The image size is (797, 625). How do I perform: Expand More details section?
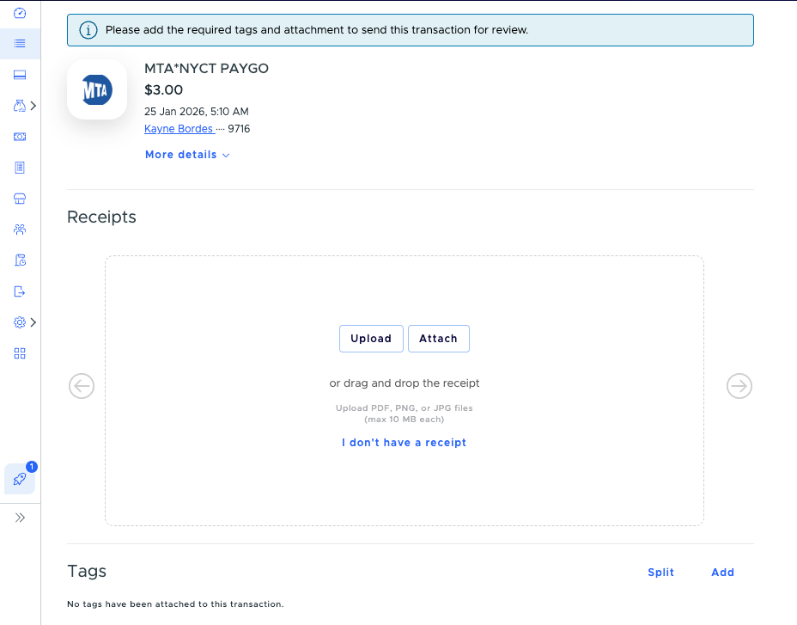187,155
